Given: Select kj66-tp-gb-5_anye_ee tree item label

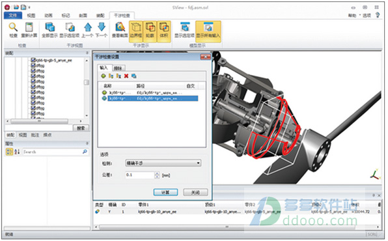Looking at the screenshot, I should pos(54,60).
